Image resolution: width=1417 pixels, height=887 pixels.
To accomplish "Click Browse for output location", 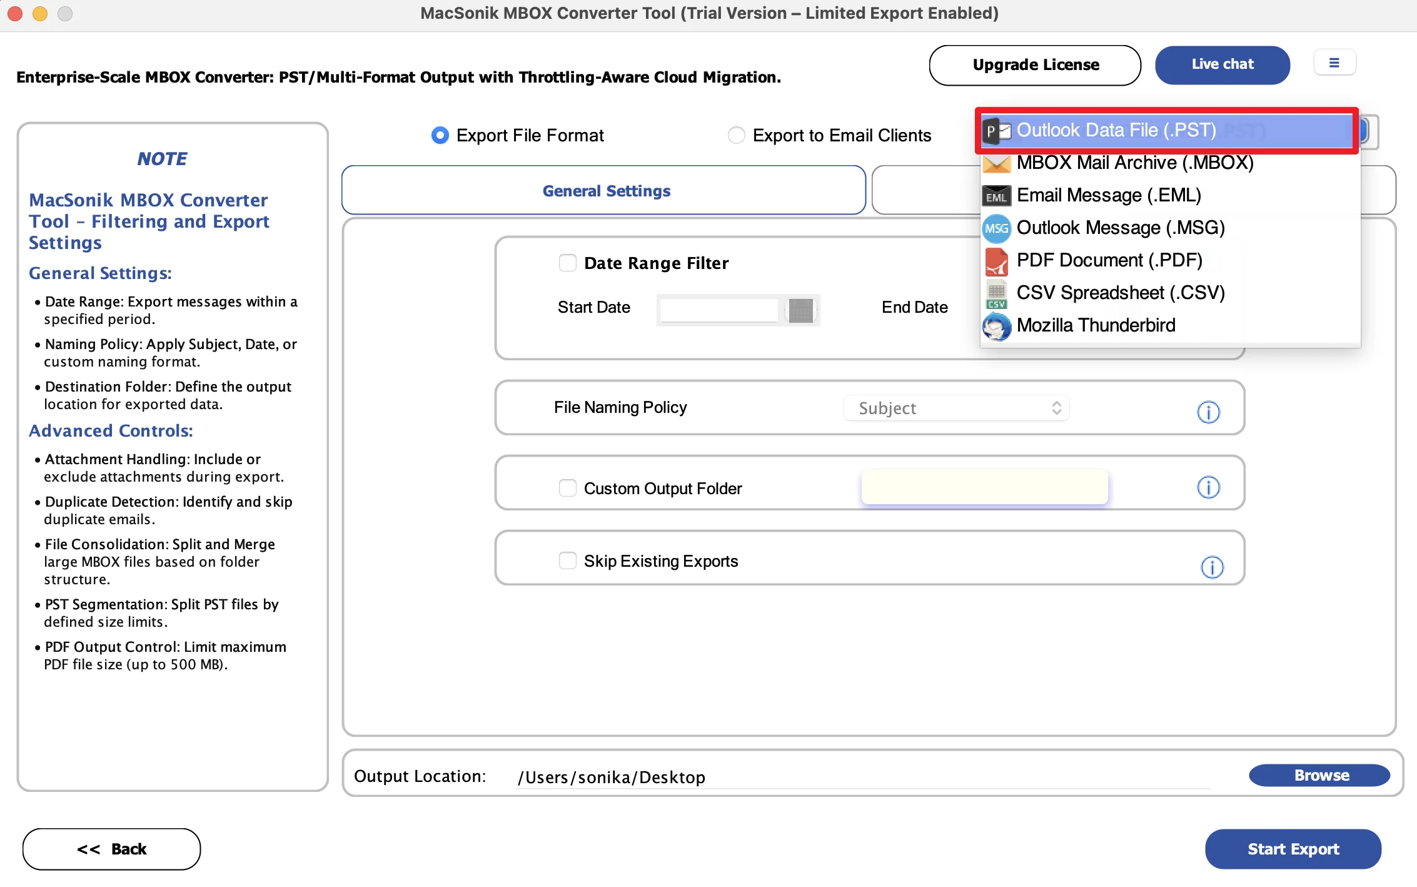I will tap(1319, 775).
